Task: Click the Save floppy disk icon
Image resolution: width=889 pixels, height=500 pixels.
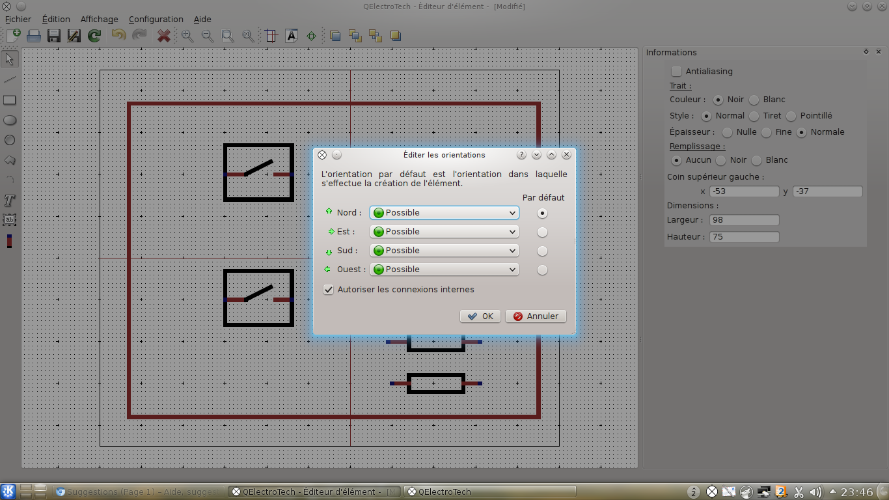Action: click(x=54, y=36)
